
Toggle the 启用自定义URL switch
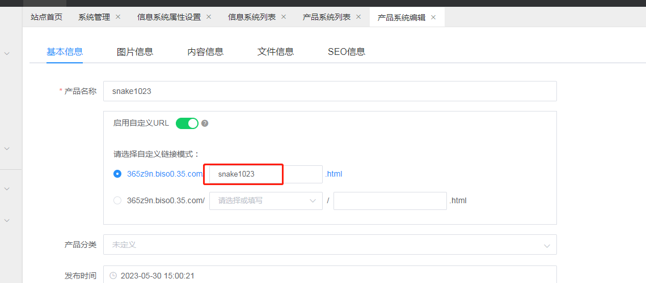point(187,123)
